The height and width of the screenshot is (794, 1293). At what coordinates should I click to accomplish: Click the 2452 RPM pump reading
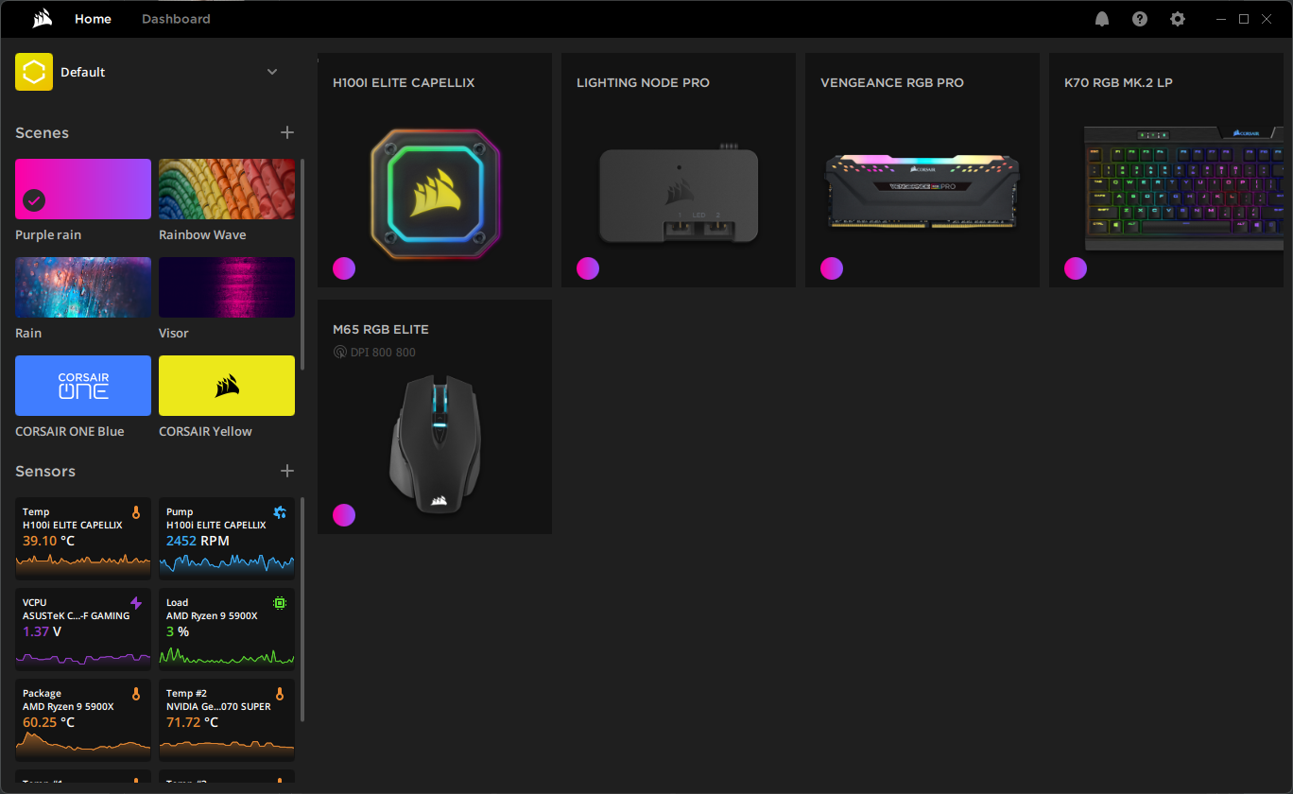point(198,541)
